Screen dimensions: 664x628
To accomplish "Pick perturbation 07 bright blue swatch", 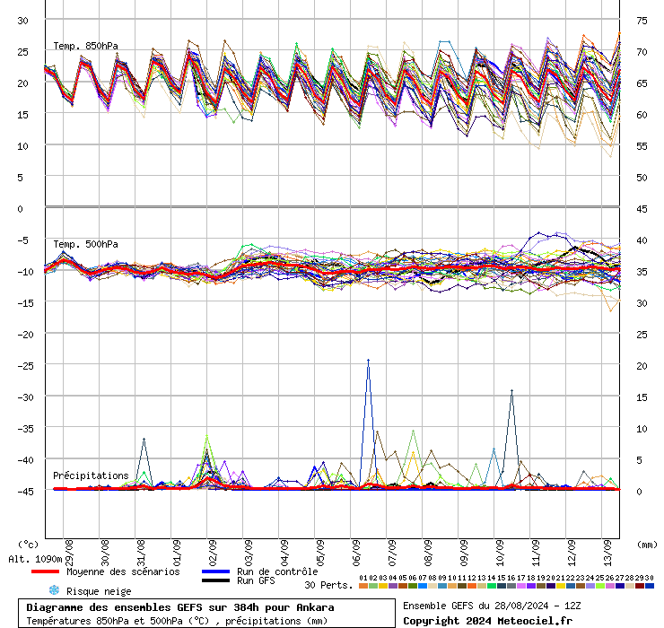I will tap(423, 586).
